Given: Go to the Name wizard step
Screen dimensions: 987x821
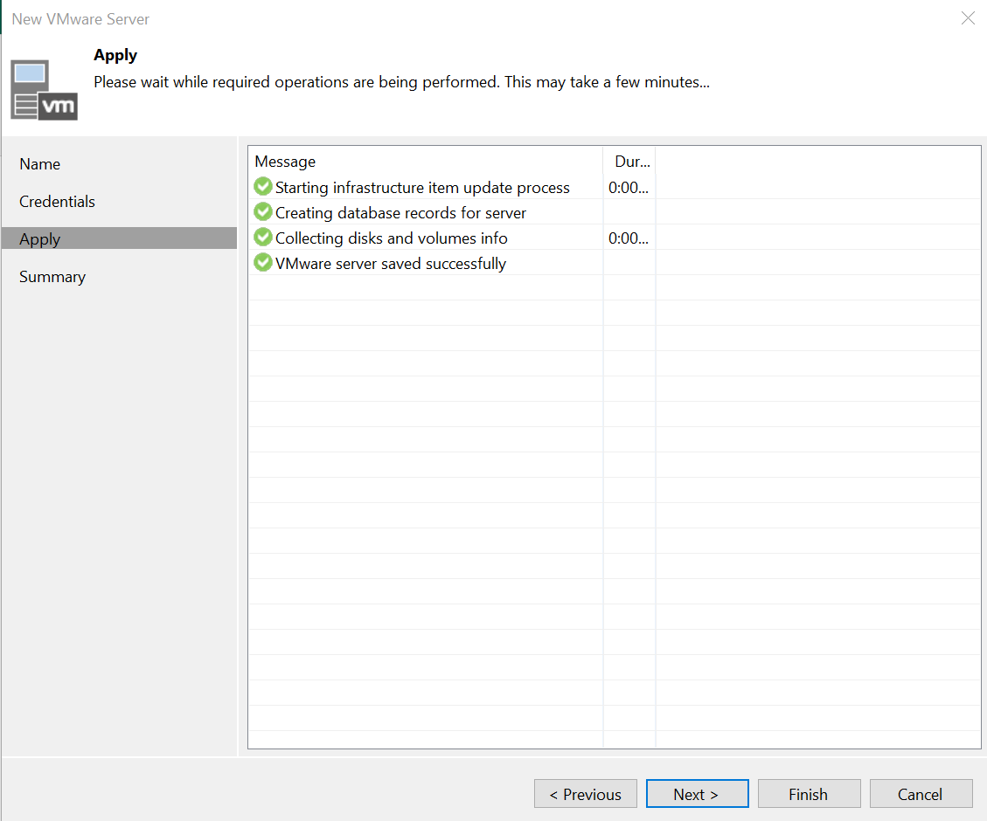Looking at the screenshot, I should [x=40, y=164].
